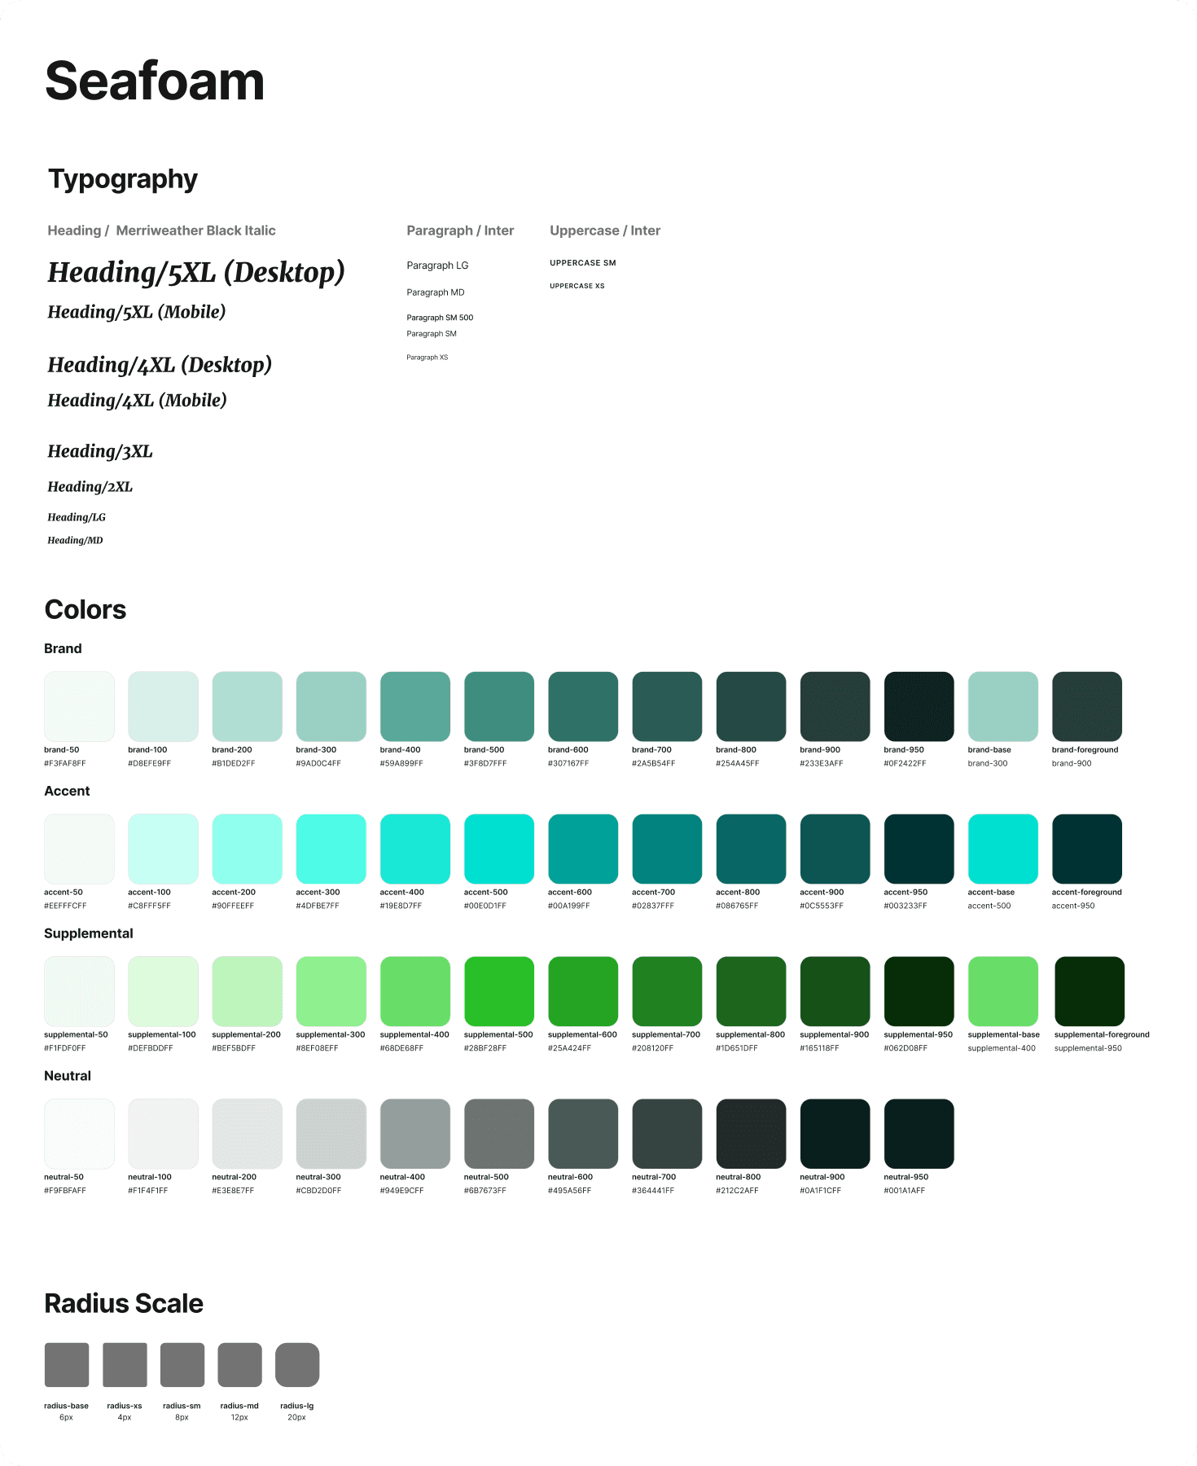Click the #0F2422FF hex value

coord(905,764)
